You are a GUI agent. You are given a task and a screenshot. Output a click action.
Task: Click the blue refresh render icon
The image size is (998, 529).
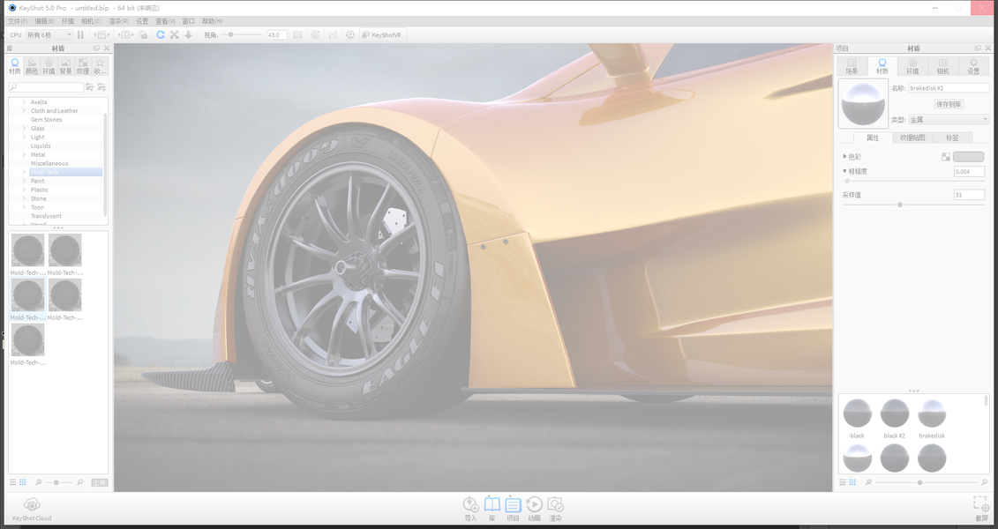coord(161,35)
